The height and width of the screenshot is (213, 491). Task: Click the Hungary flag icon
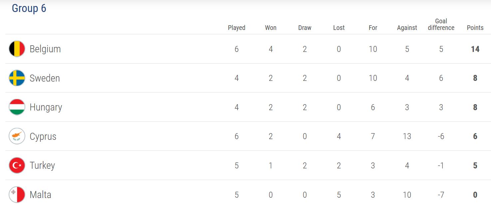[17, 107]
